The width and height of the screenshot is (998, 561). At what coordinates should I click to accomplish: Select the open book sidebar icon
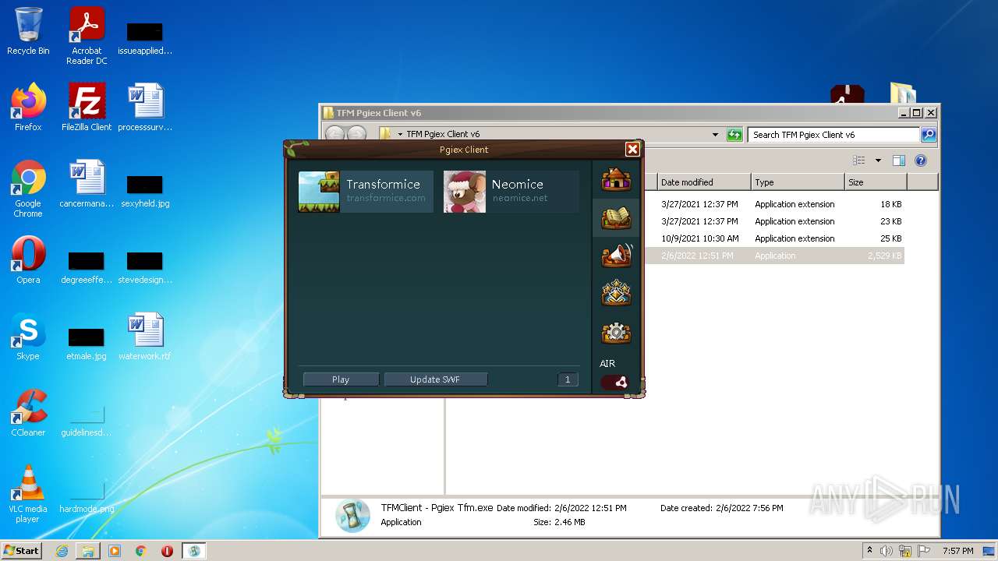616,217
